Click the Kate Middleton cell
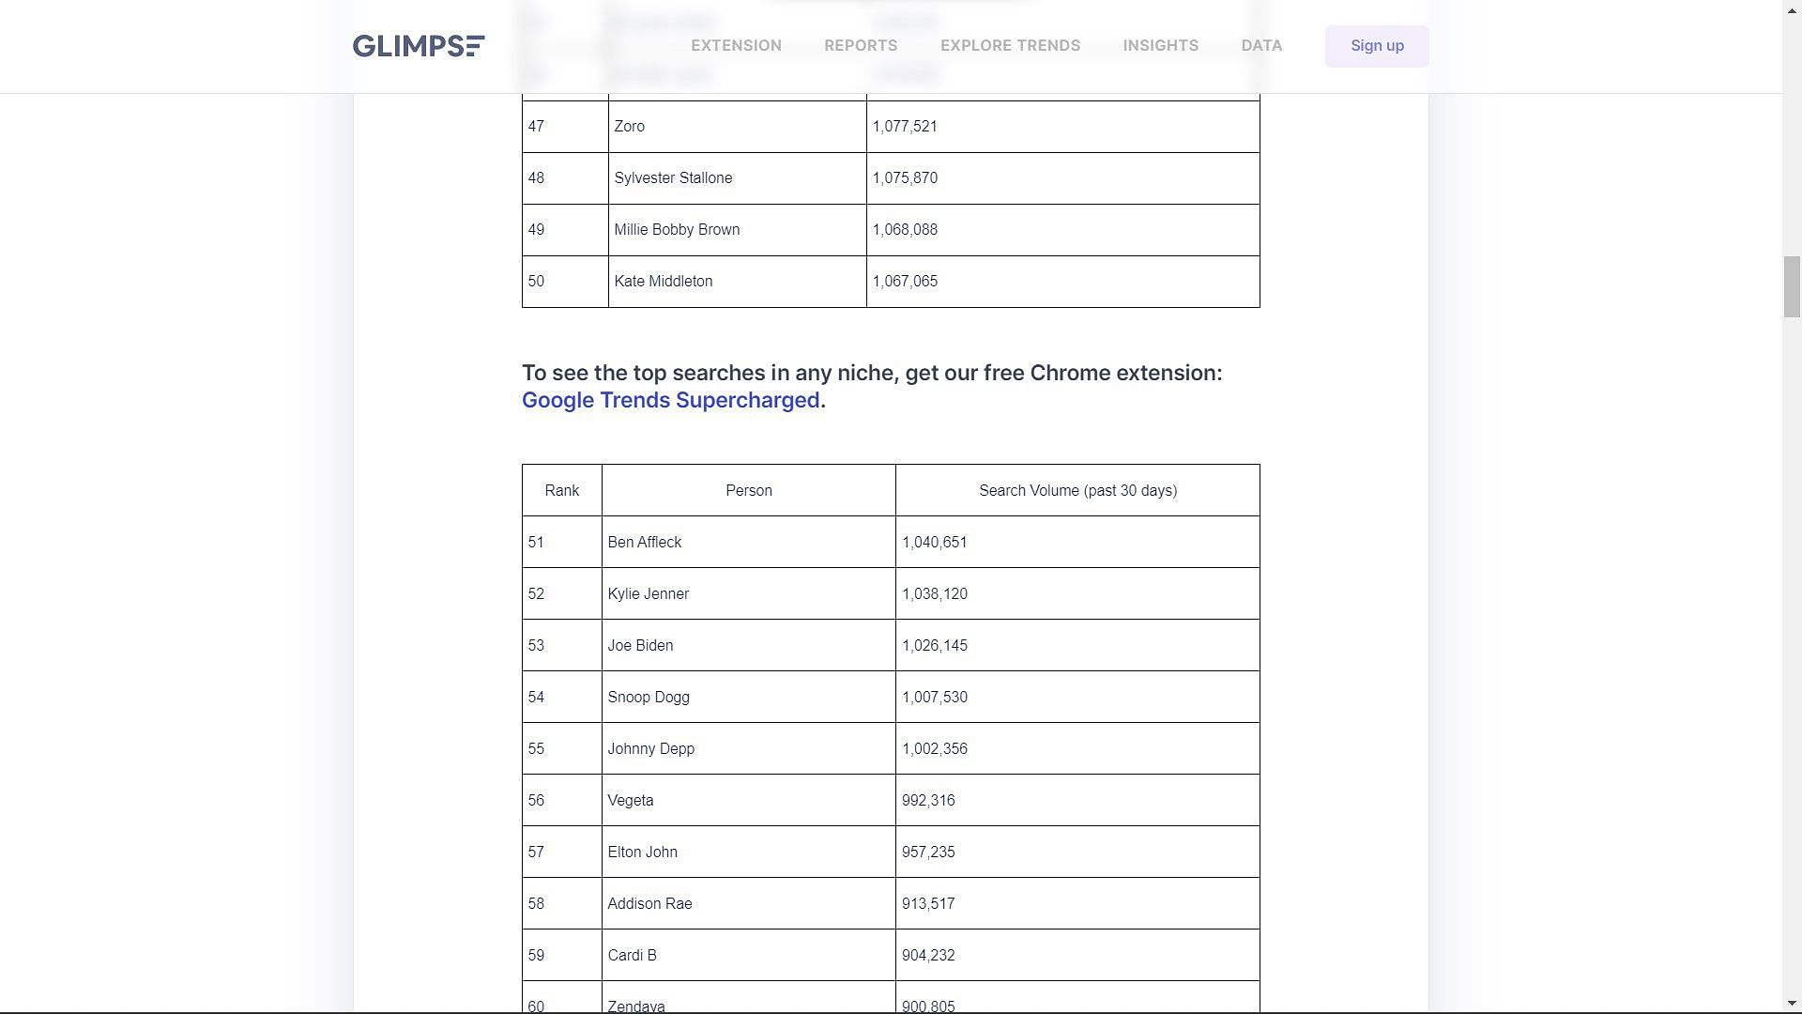The height and width of the screenshot is (1014, 1802). (738, 282)
